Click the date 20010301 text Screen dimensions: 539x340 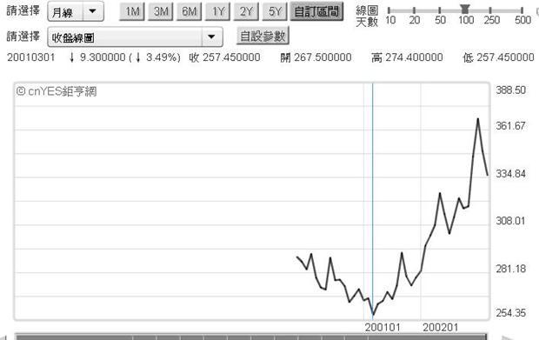31,57
